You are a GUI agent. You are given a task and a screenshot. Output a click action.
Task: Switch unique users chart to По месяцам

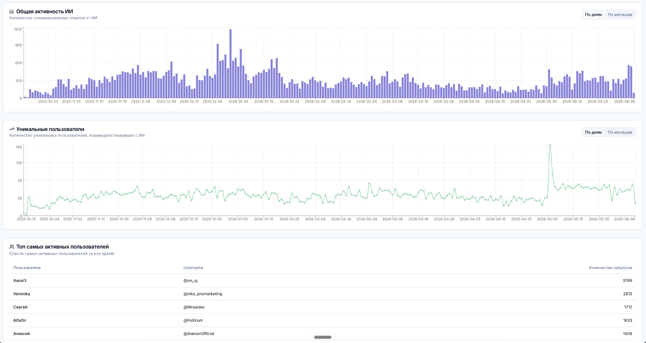[x=620, y=132]
